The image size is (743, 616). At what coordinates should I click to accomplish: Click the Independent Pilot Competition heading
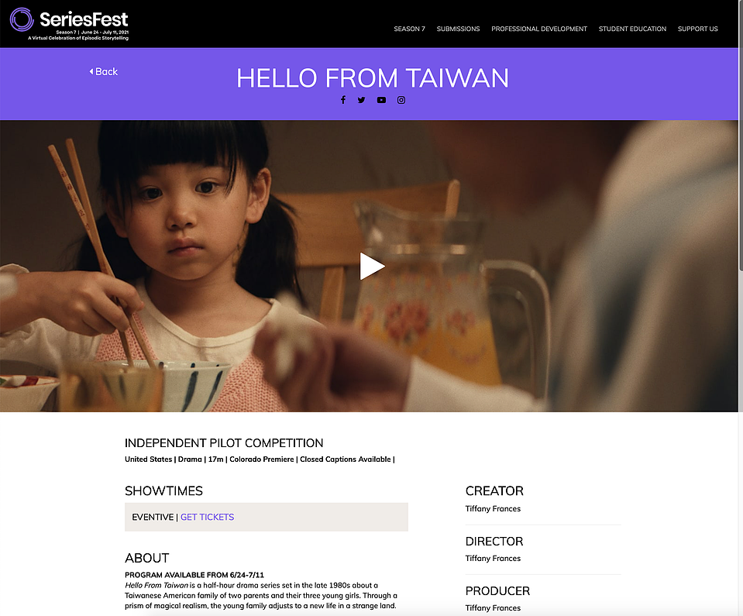click(x=224, y=443)
